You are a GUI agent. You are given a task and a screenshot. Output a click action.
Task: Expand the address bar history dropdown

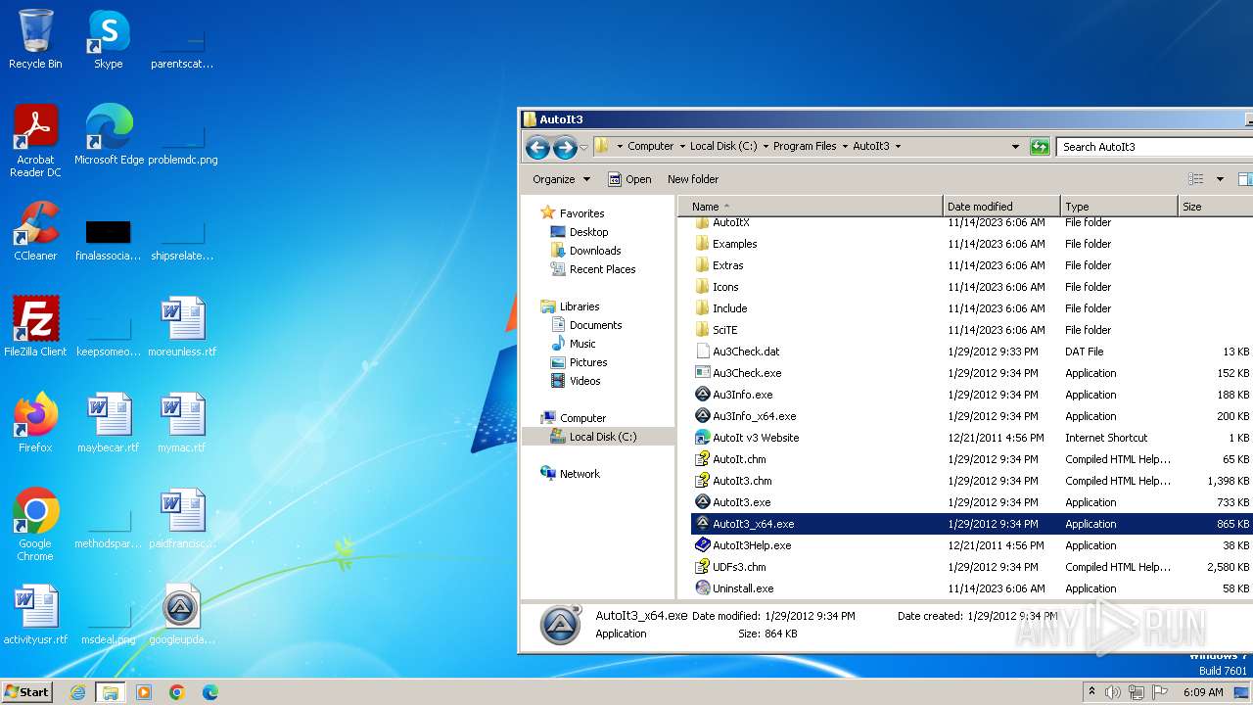1015,147
